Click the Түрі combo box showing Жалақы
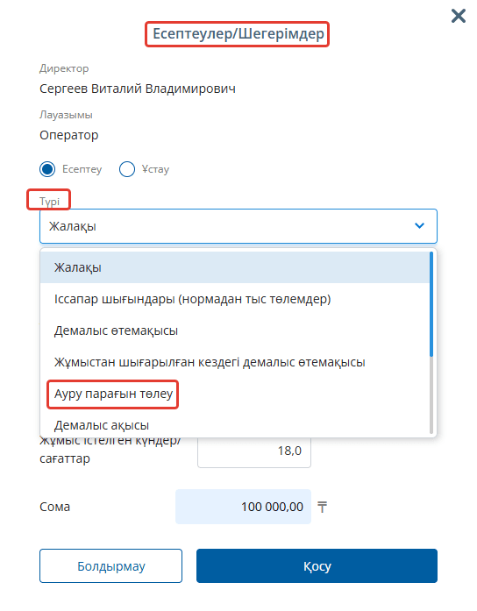Viewport: 477px width, 611px height. tap(238, 226)
